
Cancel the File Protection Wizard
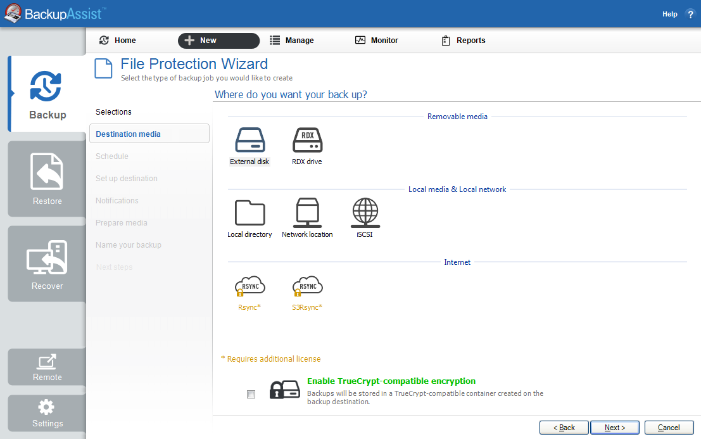coord(668,427)
